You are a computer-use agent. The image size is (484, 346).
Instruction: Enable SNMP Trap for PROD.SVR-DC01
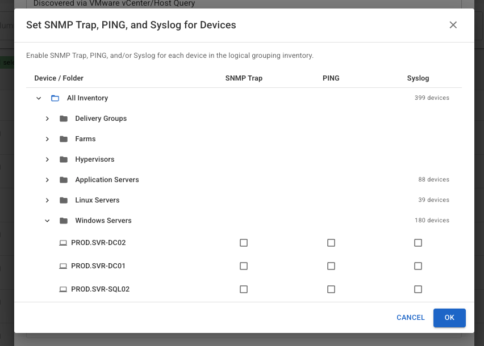tap(244, 266)
